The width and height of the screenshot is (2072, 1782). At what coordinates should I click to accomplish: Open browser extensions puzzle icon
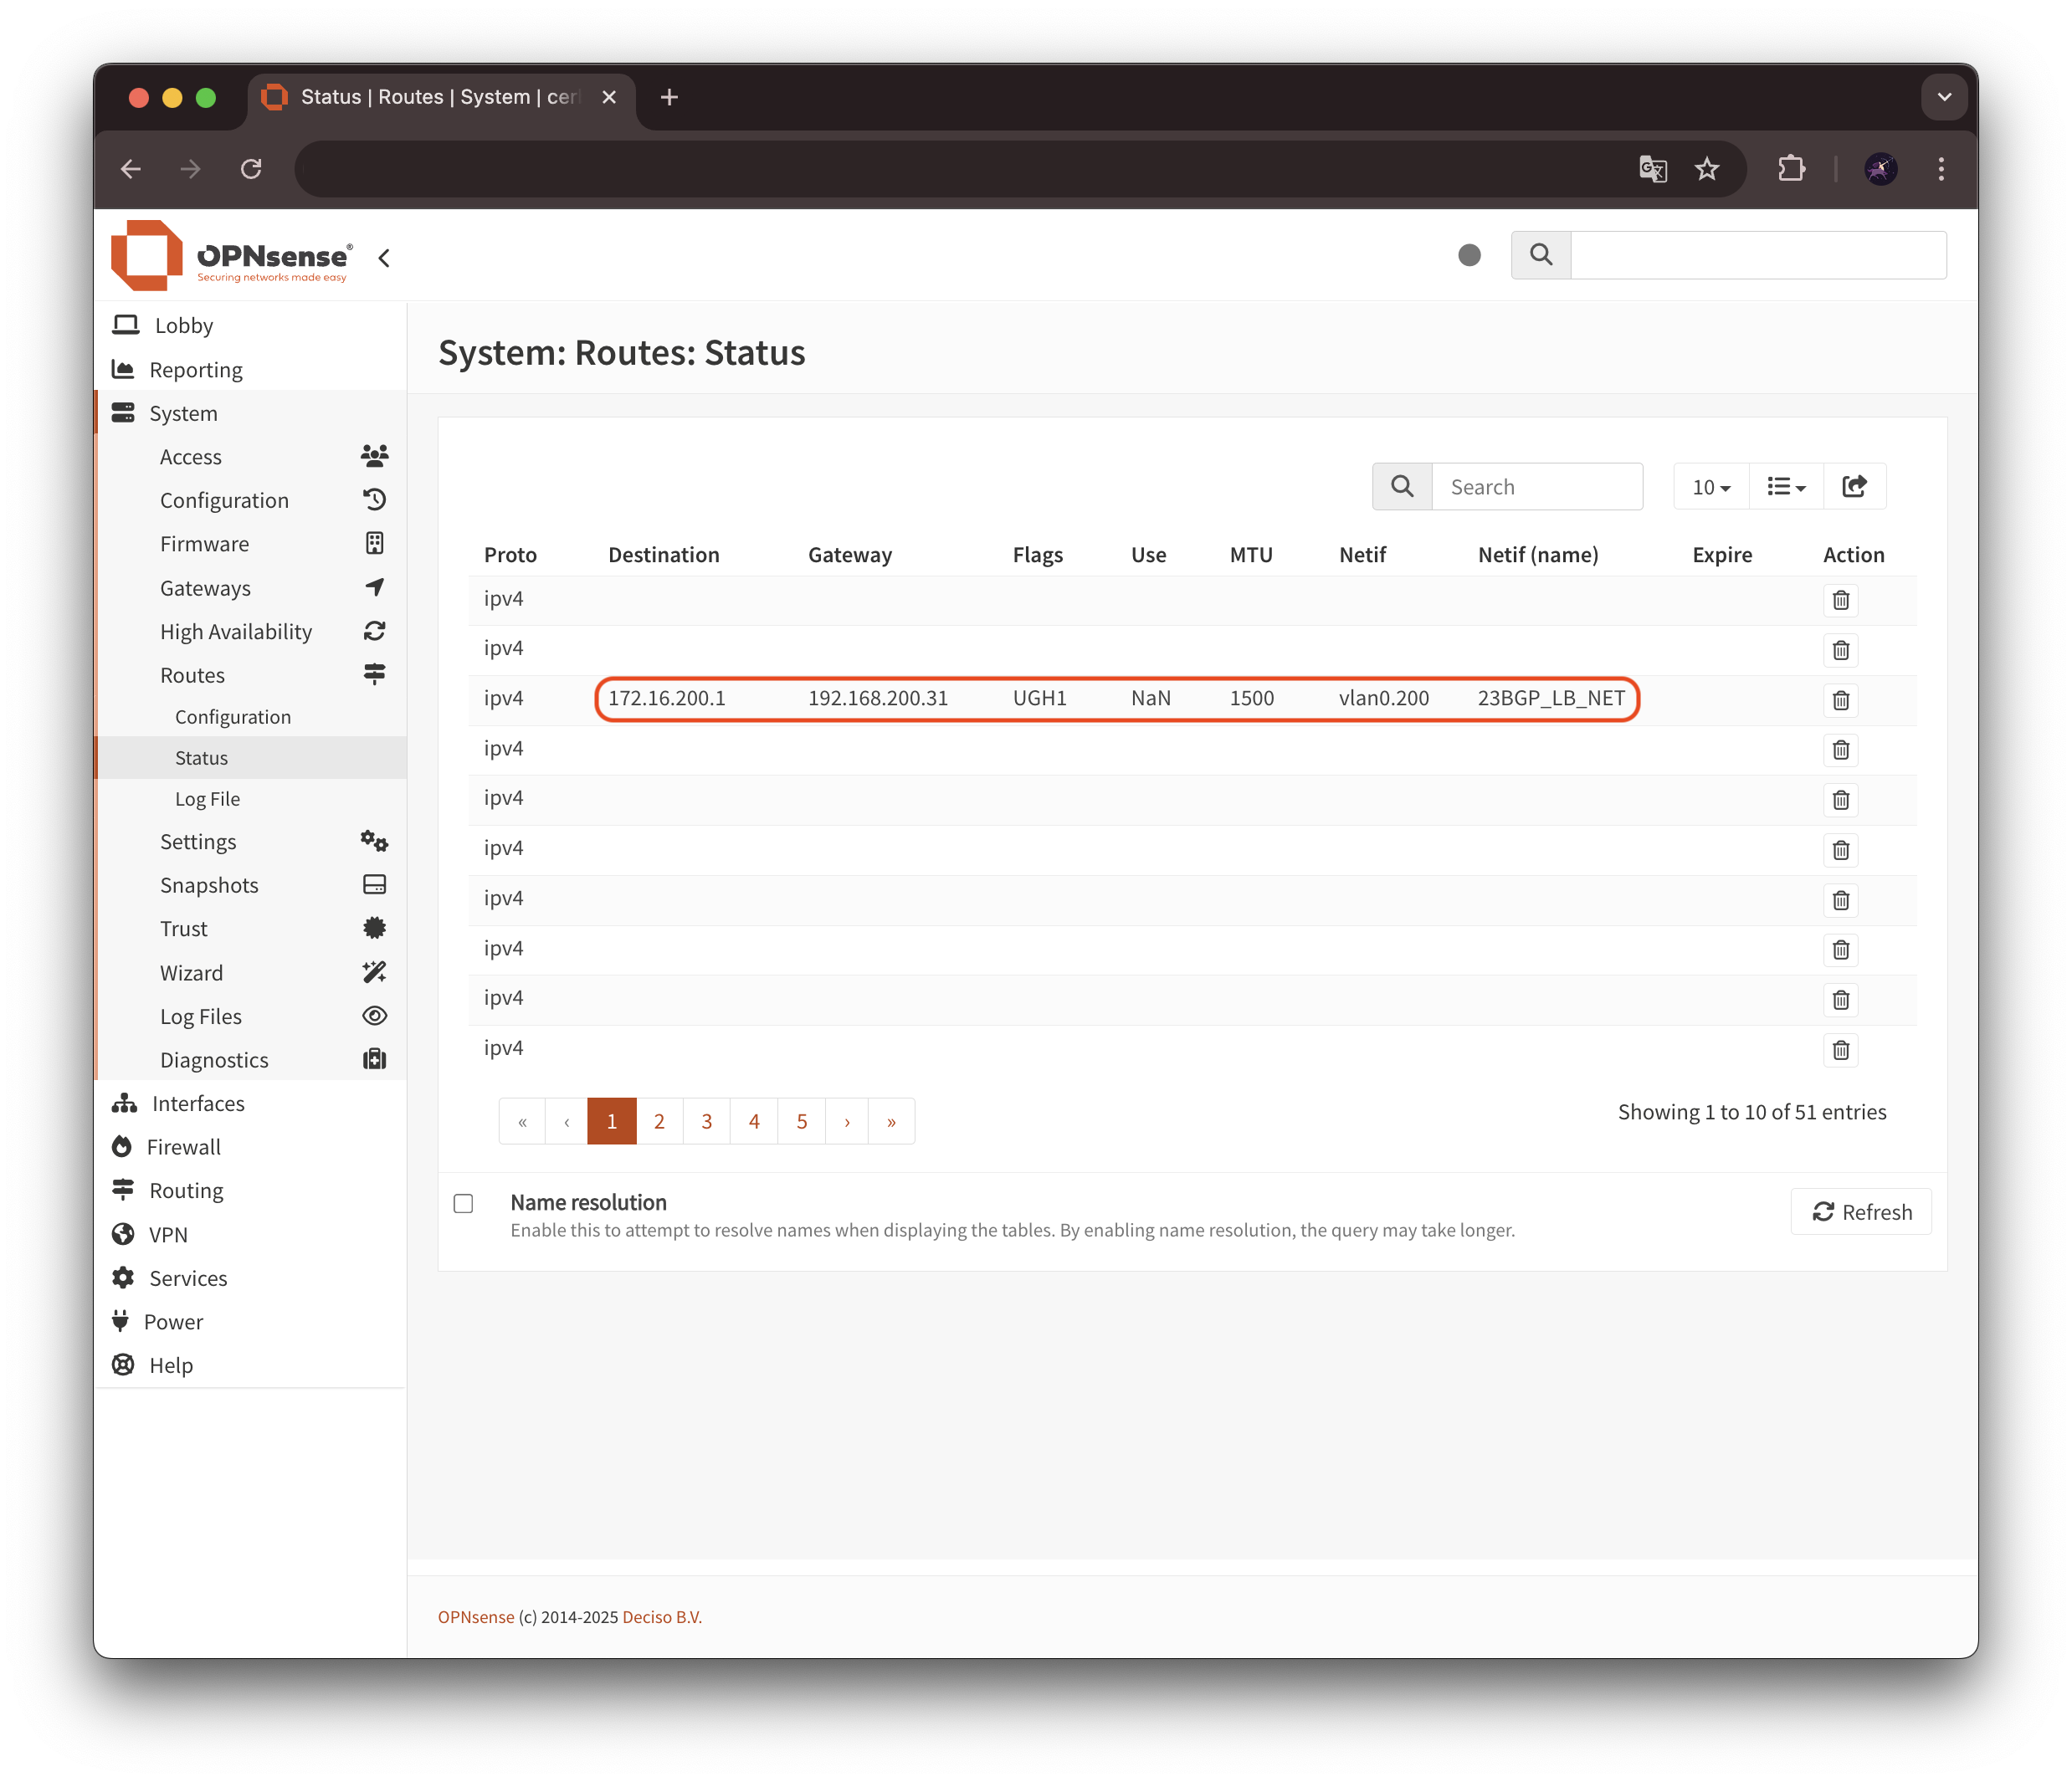point(1791,169)
